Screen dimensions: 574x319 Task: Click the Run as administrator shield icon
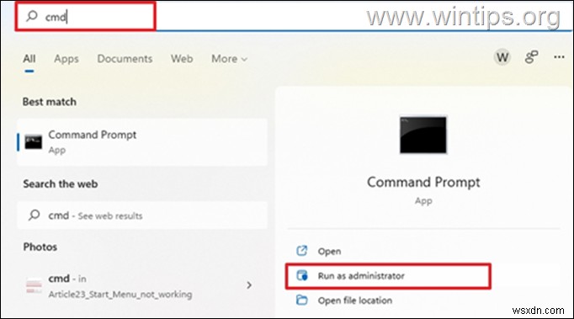302,275
